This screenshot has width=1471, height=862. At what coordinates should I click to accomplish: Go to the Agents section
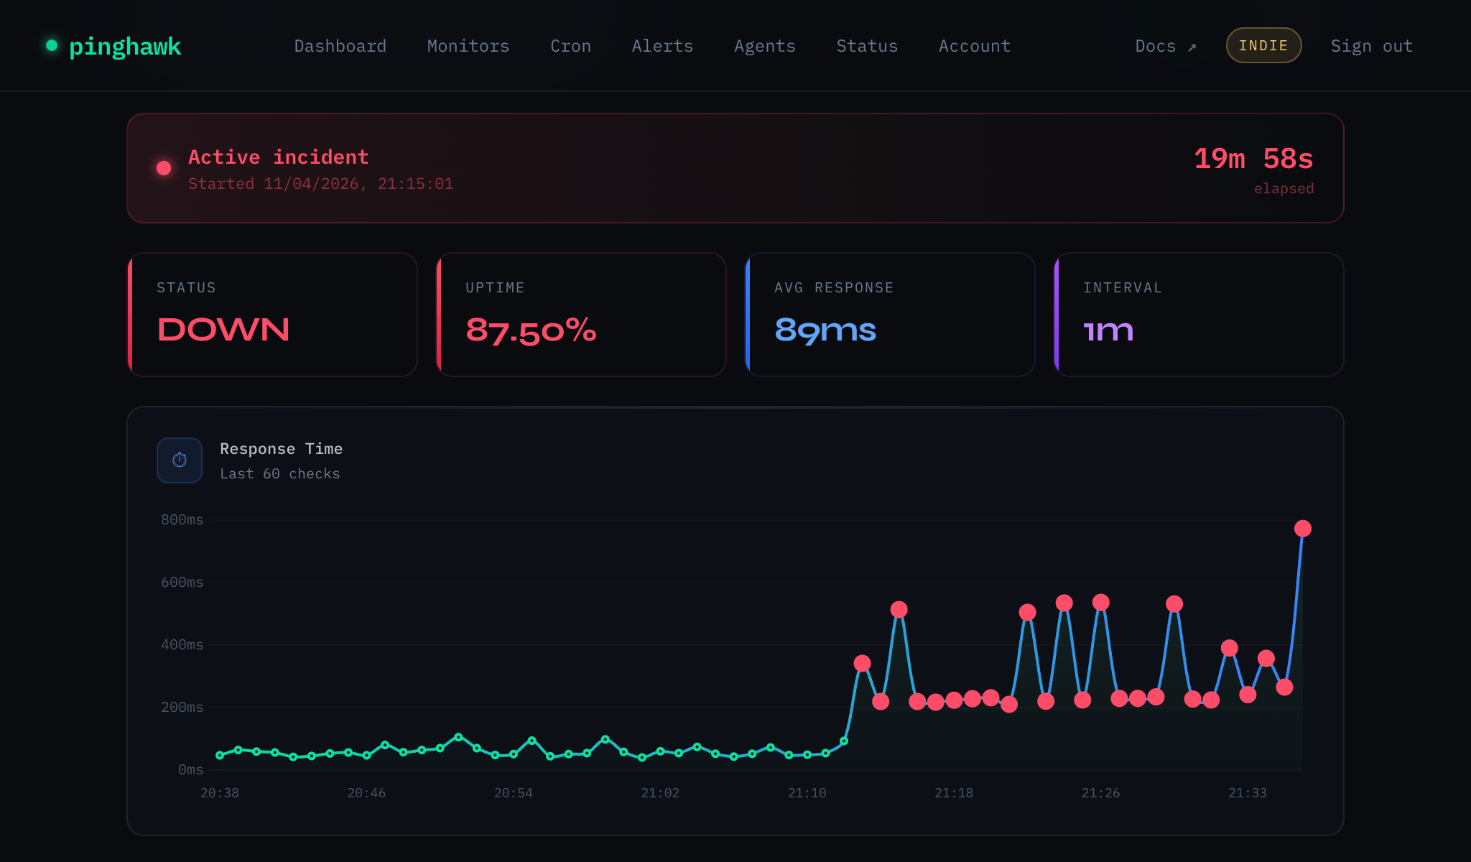pyautogui.click(x=764, y=45)
